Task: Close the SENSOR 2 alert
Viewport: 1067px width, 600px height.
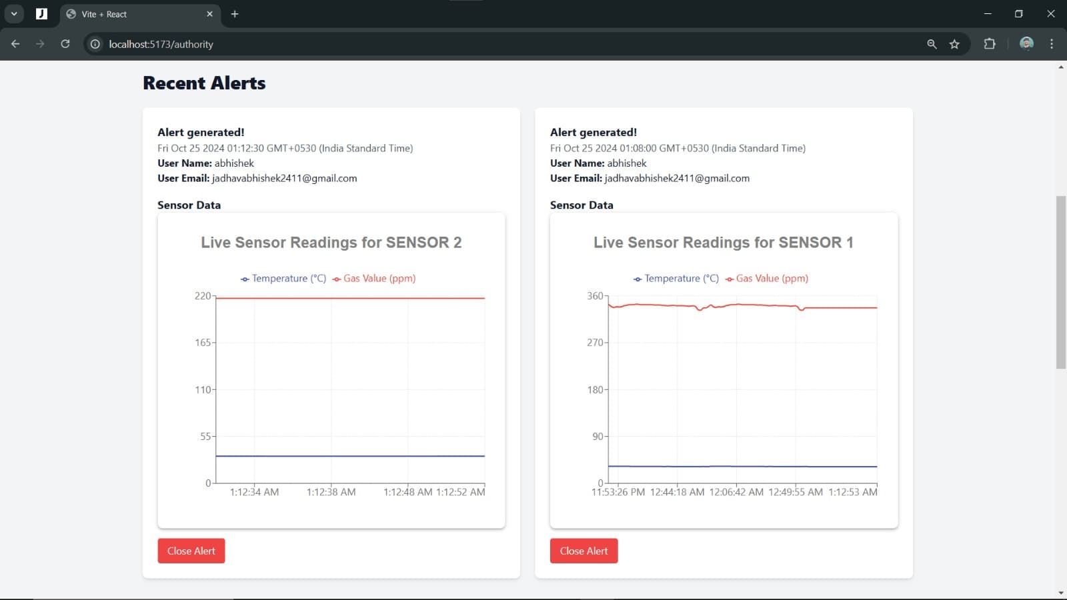Action: pos(191,551)
